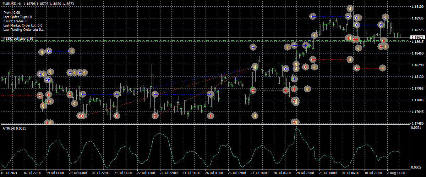Click the lone orange arrow on the 29 Jul rally
The width and height of the screenshot is (426, 177).
(315, 35)
